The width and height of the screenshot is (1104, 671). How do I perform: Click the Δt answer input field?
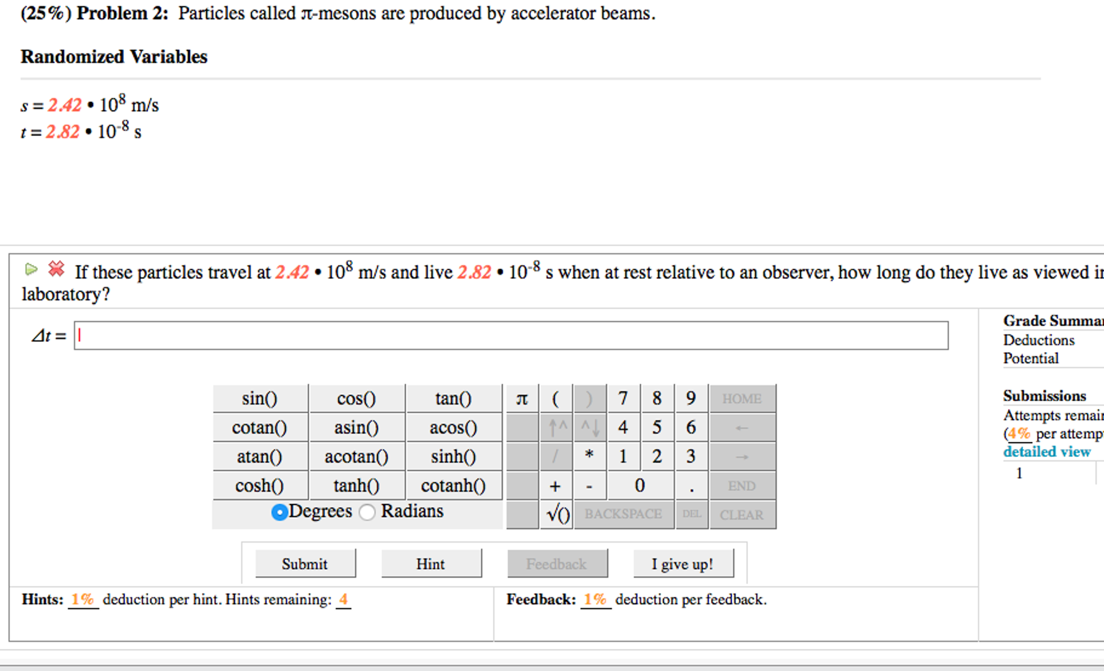pyautogui.click(x=511, y=335)
